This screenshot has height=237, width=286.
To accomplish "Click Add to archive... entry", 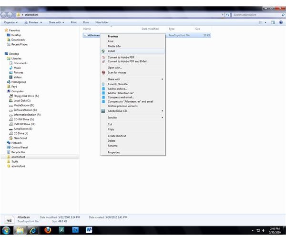I will coord(133,89).
